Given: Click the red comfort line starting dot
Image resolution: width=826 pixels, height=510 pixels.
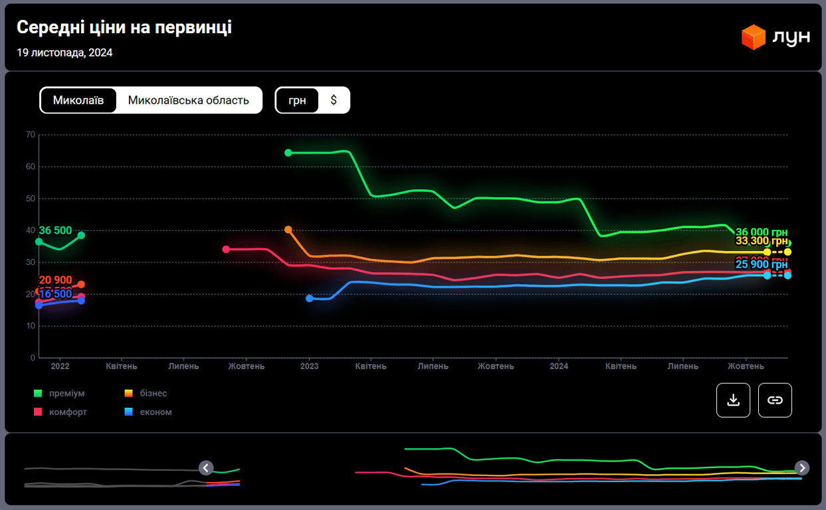Looking at the screenshot, I should 226,249.
